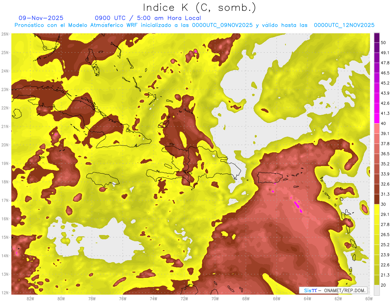Screen dimensions: 392x303
Task: Click the colorbar value 23.9
Action: (385, 255)
